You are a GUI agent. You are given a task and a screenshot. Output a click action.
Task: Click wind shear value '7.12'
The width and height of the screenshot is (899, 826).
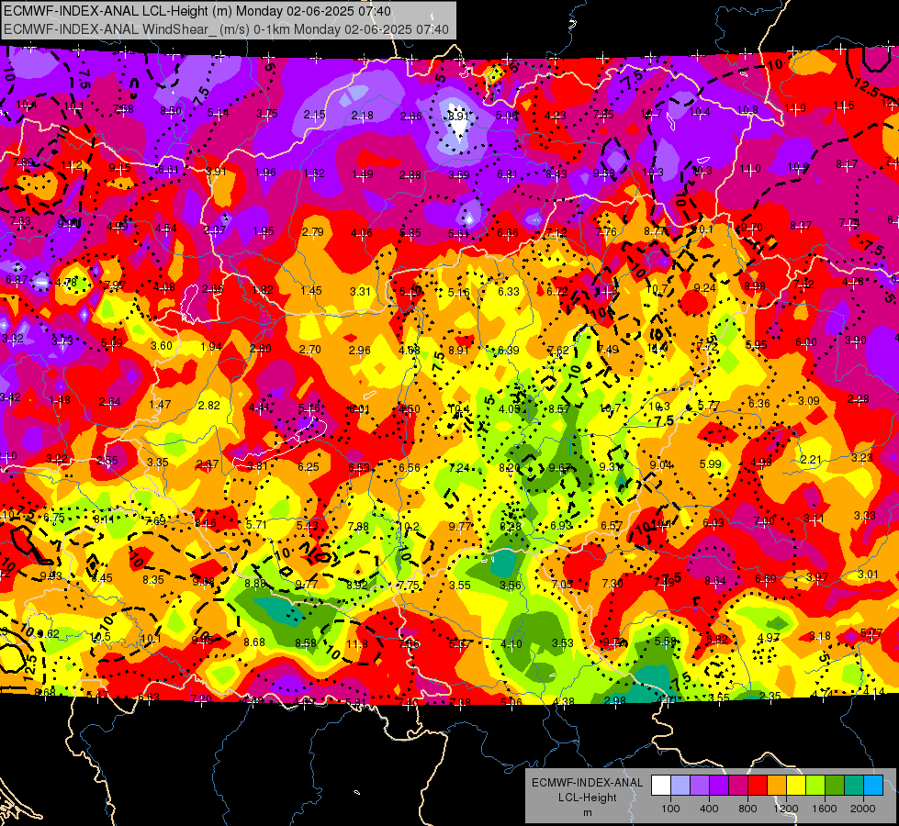(556, 232)
